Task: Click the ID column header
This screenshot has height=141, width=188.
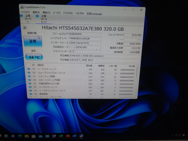Action: point(33,65)
